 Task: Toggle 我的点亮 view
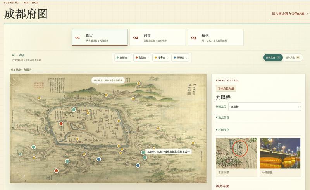click(273, 58)
